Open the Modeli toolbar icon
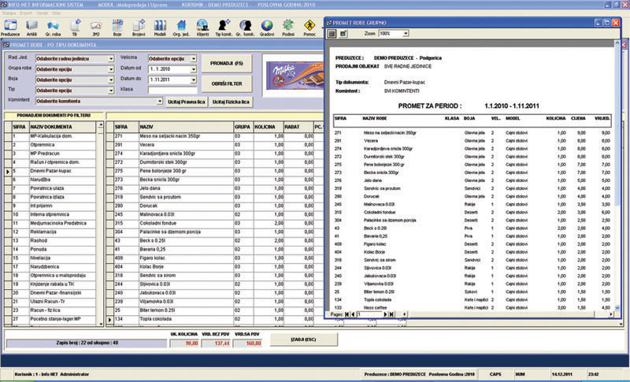 [x=160, y=28]
